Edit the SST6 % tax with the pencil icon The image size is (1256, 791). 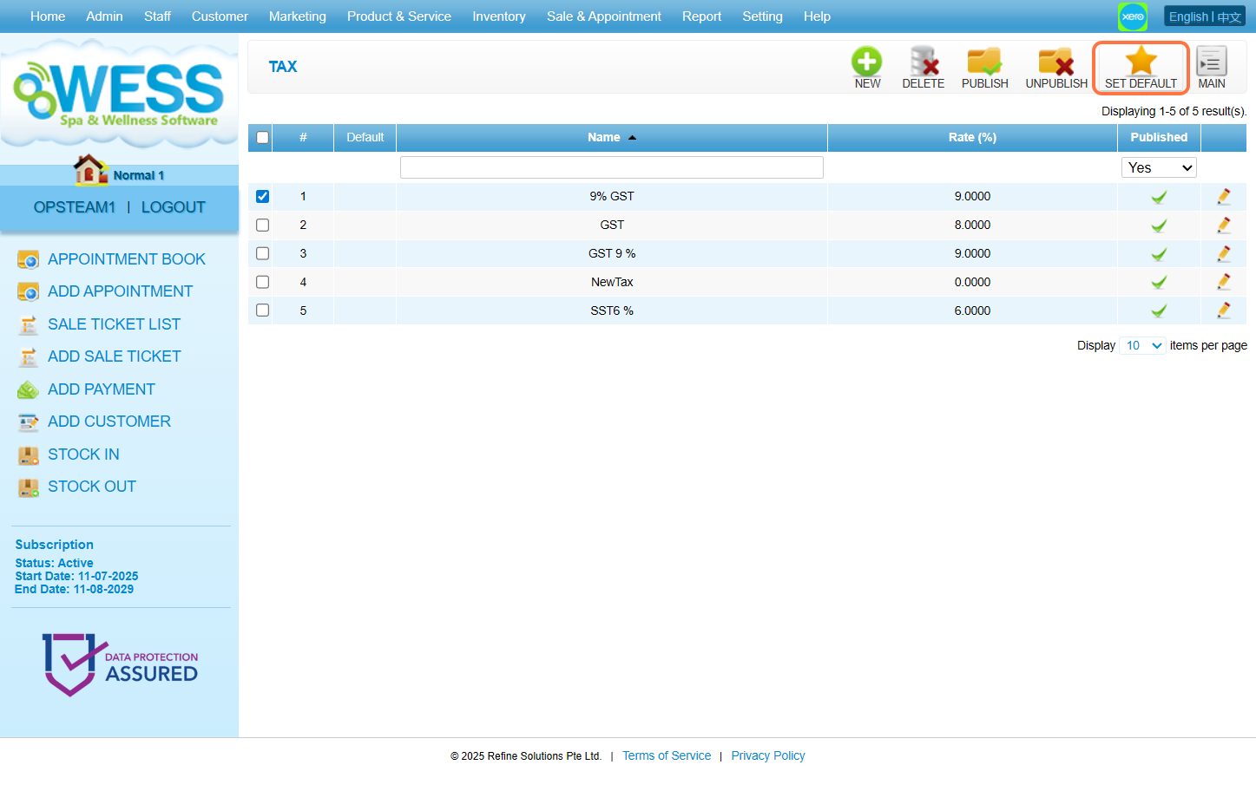click(1223, 311)
